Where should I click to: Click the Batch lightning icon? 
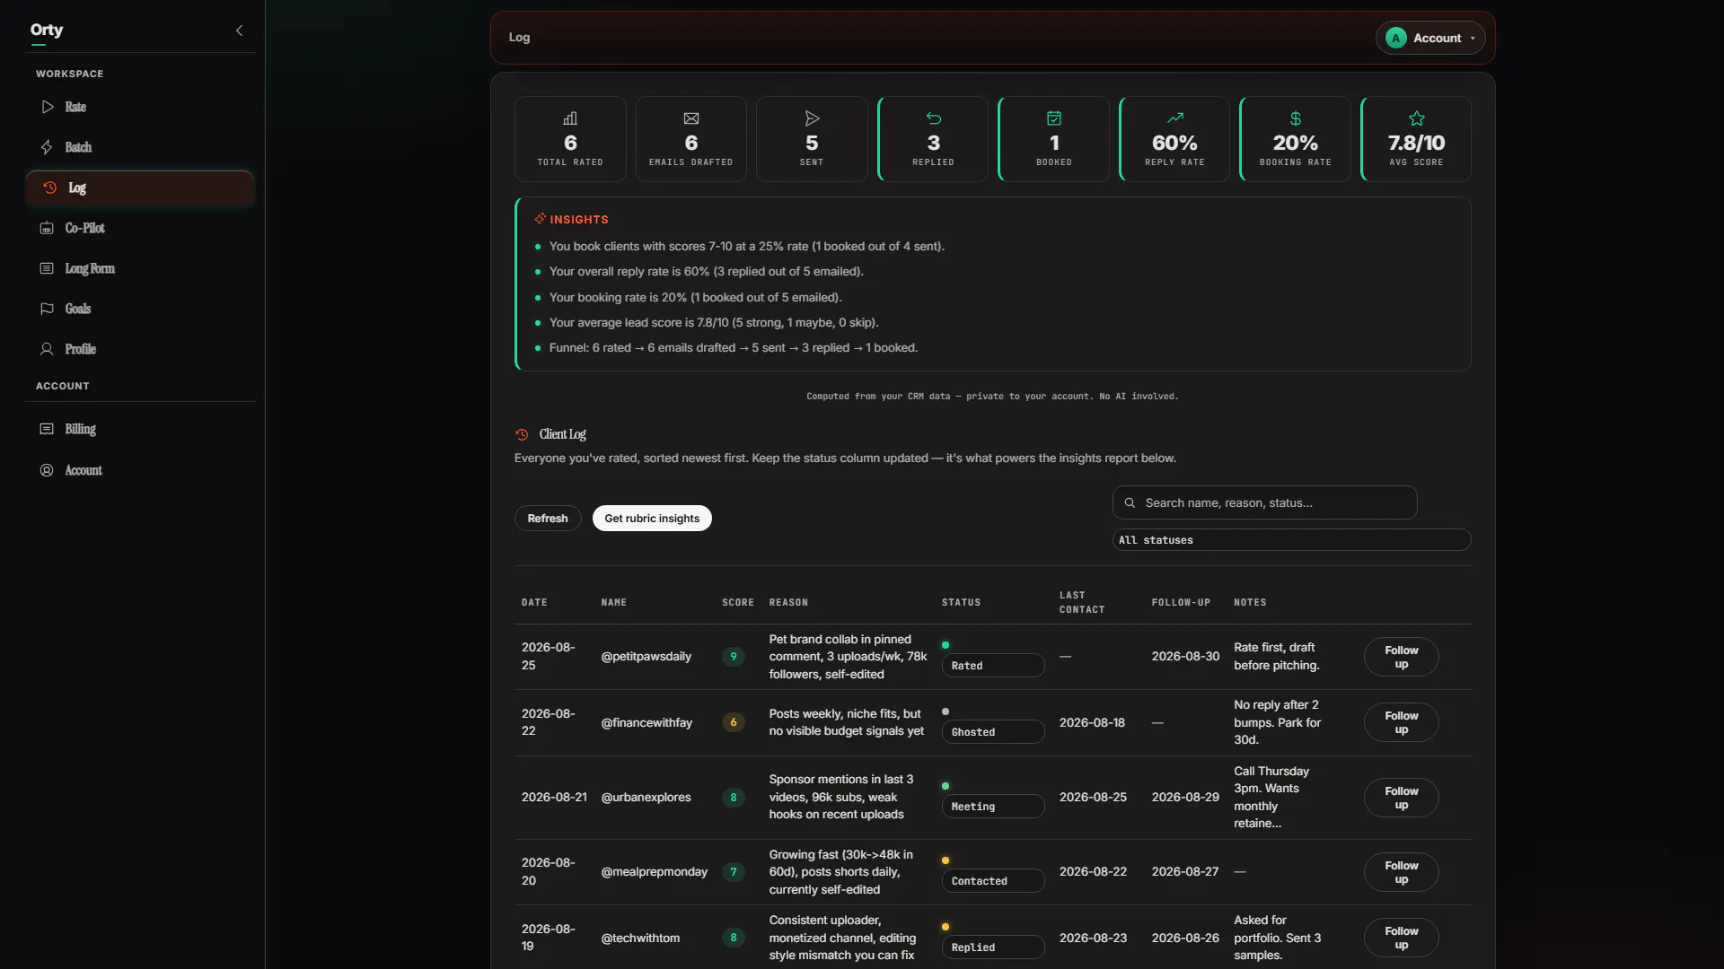pyautogui.click(x=47, y=147)
